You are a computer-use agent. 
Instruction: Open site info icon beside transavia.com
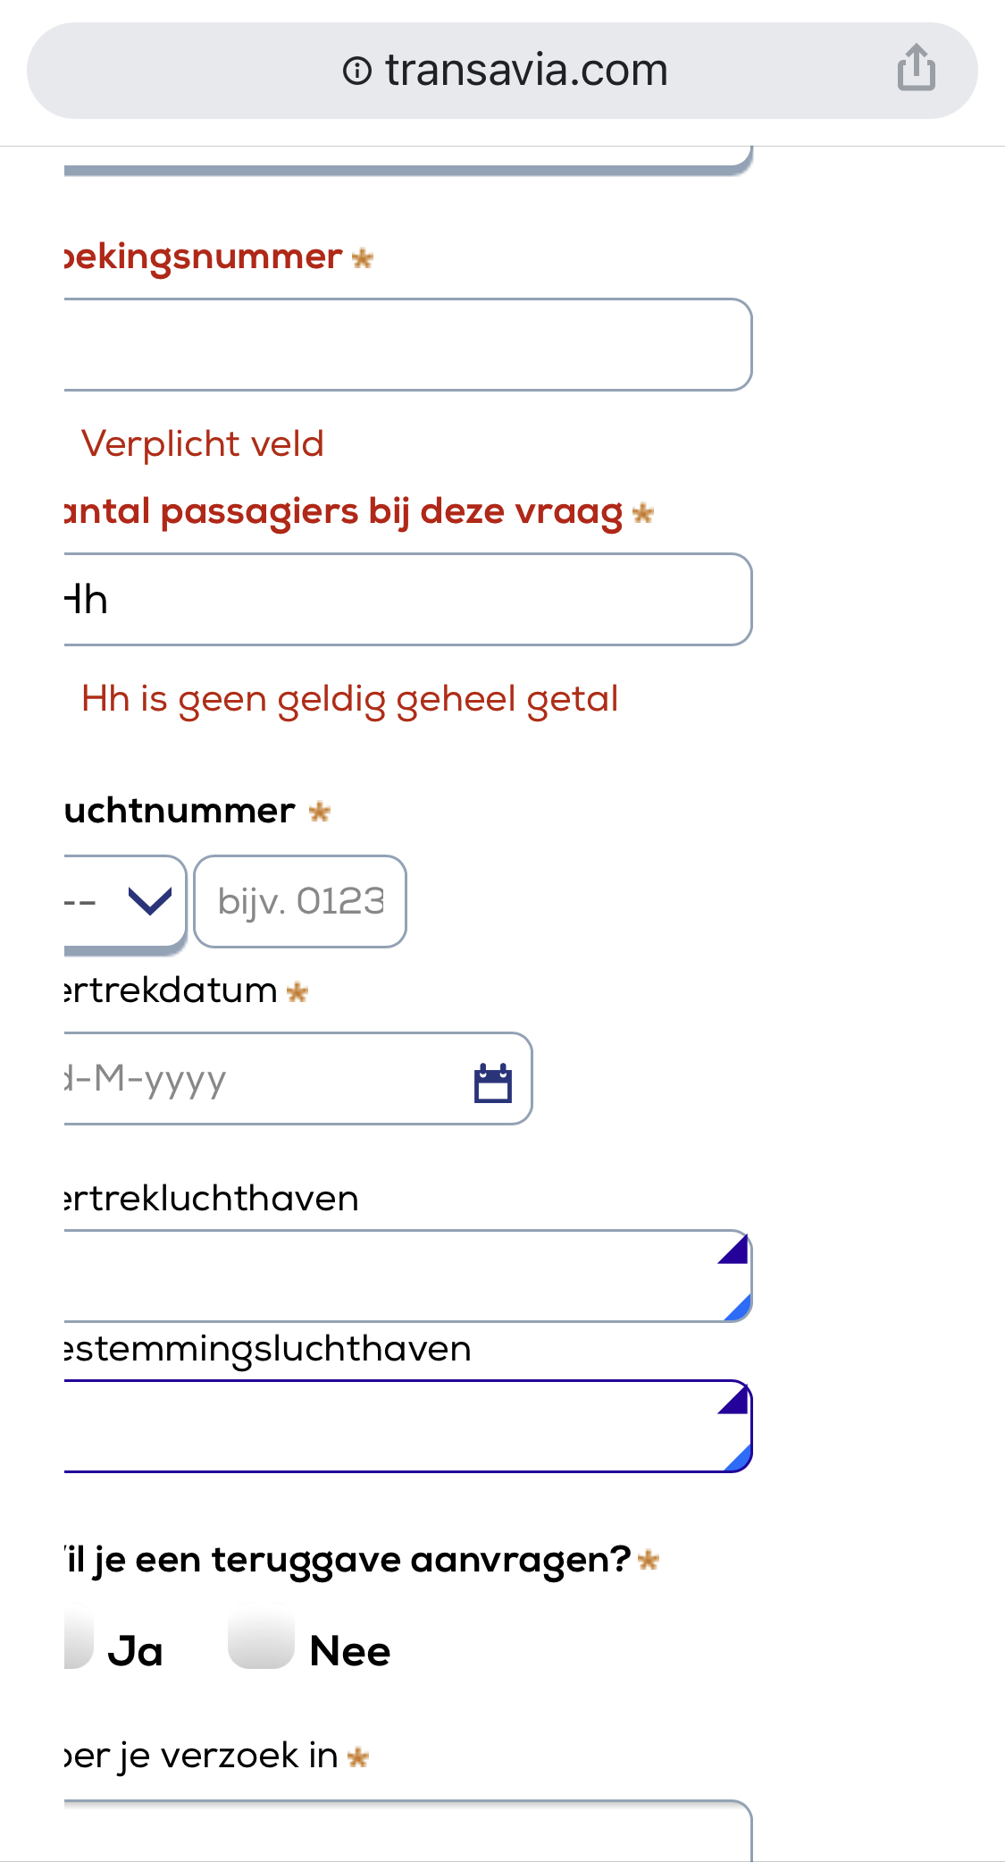click(356, 71)
